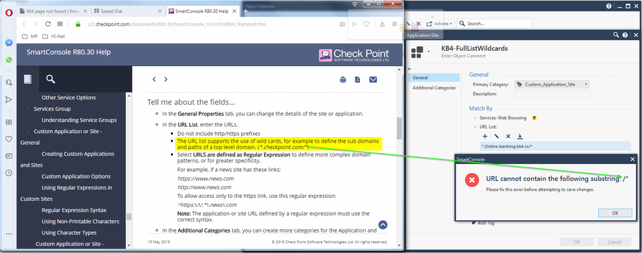The height and width of the screenshot is (253, 642).
Task: Bookmark this page with the heart icon
Action: (366, 24)
